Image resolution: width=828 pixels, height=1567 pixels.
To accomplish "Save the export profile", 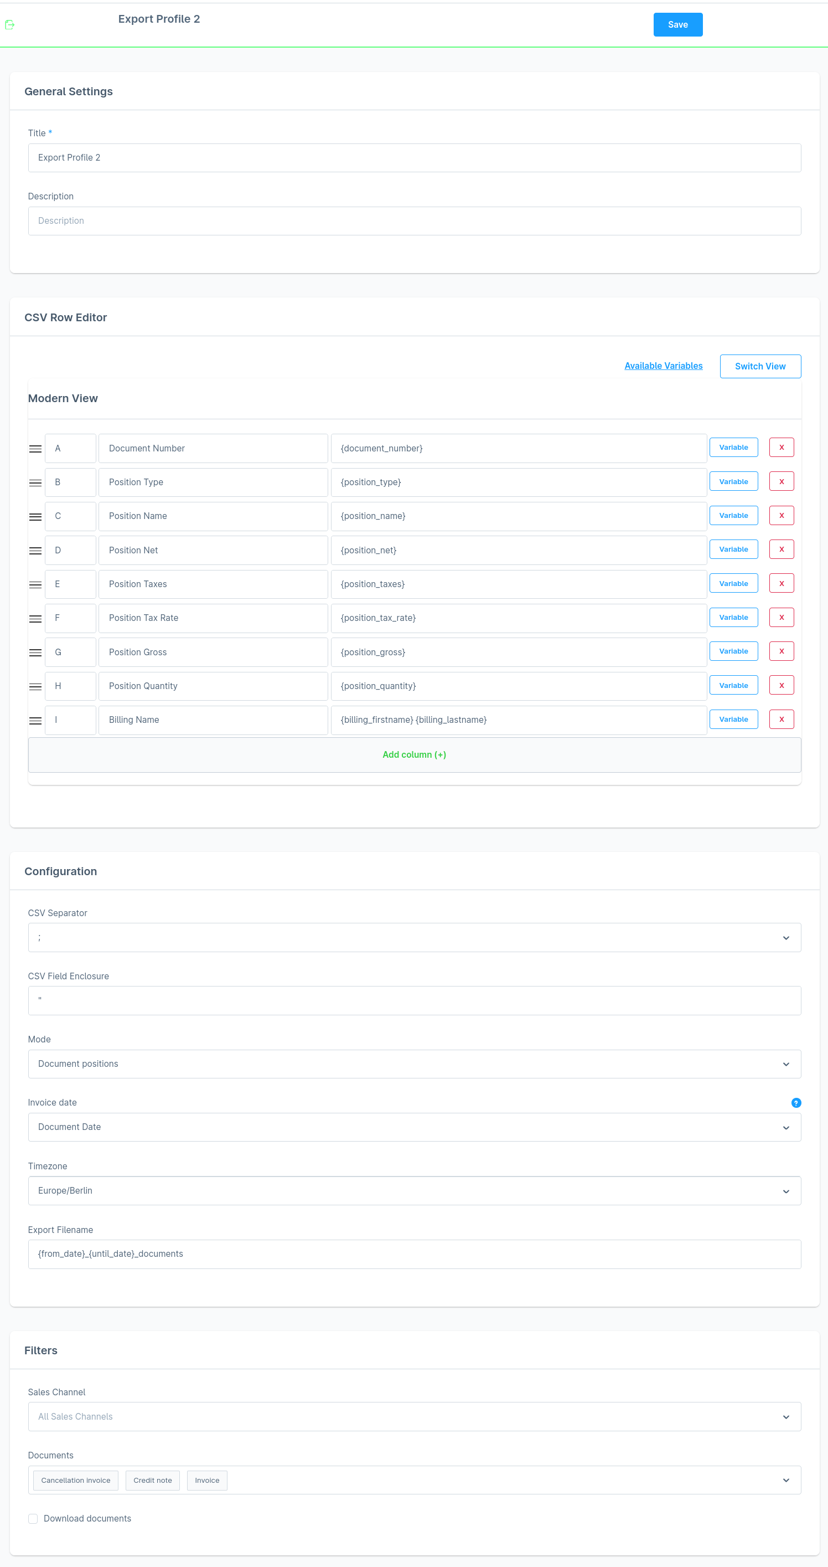I will (x=678, y=25).
